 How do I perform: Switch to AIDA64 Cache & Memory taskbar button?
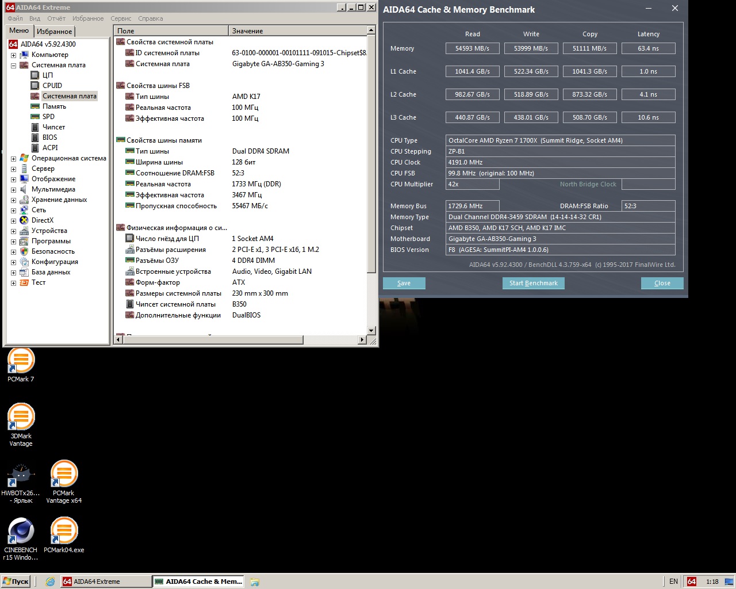[198, 582]
